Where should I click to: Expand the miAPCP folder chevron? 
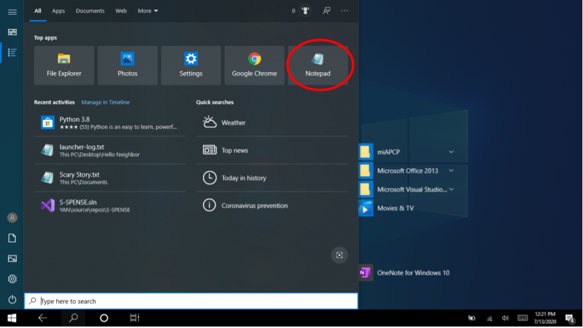coord(451,152)
